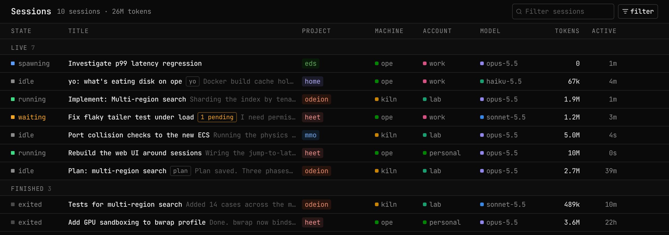Open Add GPU sandboxing to bwrap profile
Image resolution: width=669 pixels, height=235 pixels.
click(137, 222)
